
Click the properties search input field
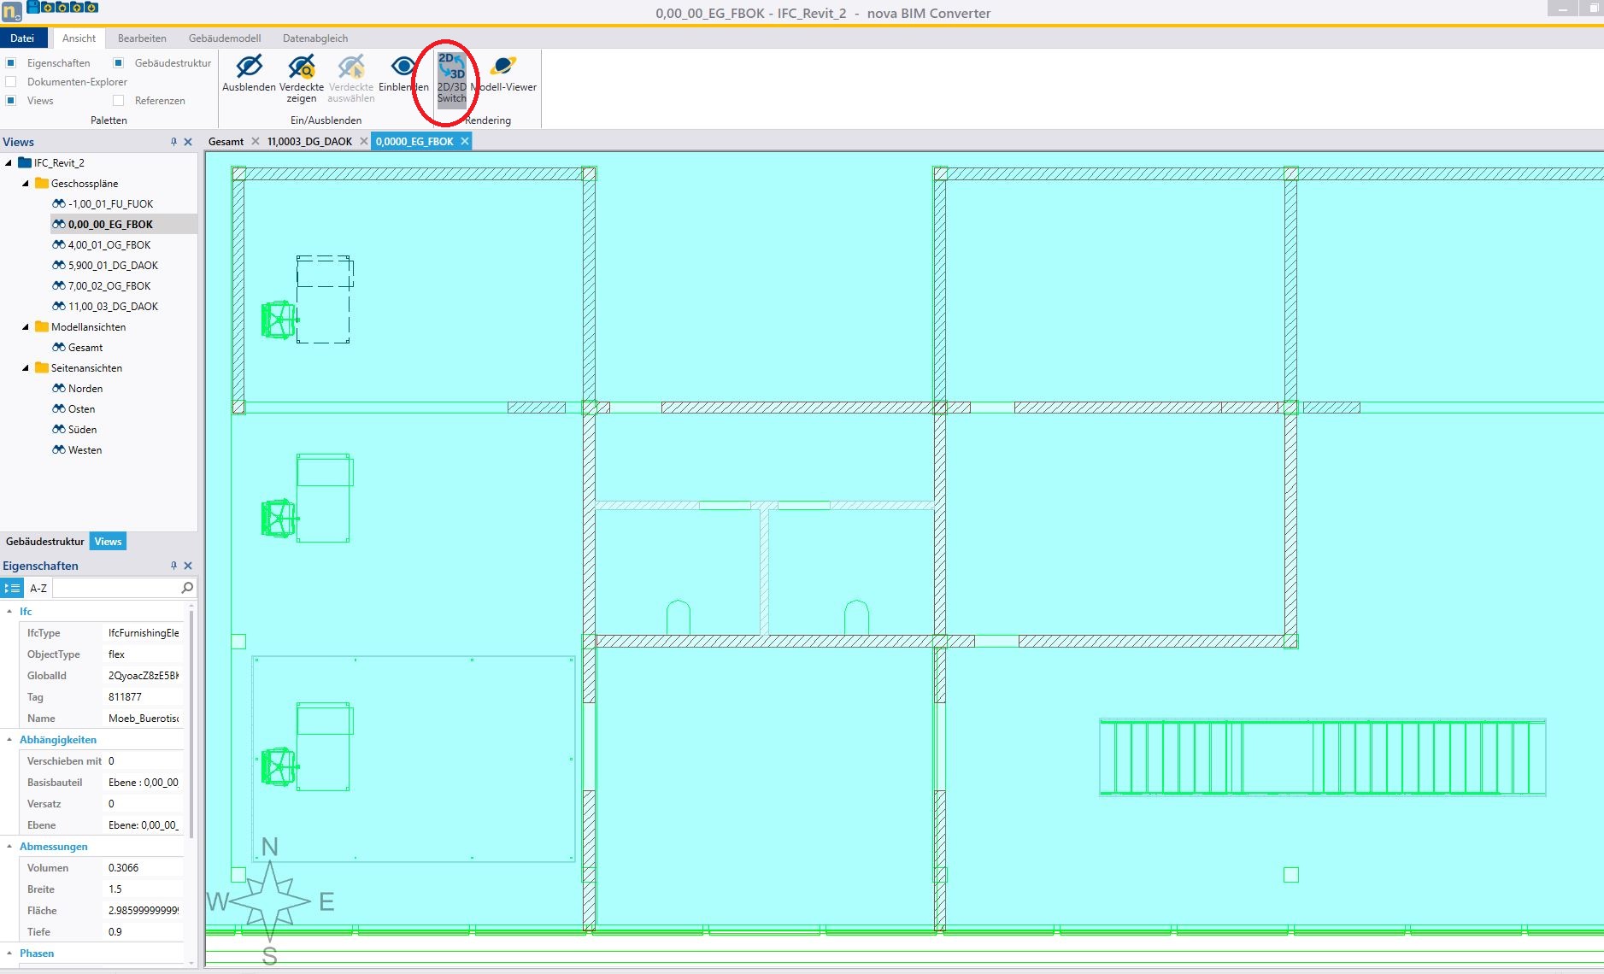tap(115, 588)
